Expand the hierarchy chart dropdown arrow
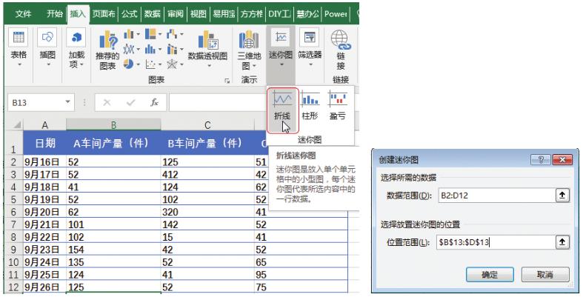The height and width of the screenshot is (297, 583). [160, 34]
